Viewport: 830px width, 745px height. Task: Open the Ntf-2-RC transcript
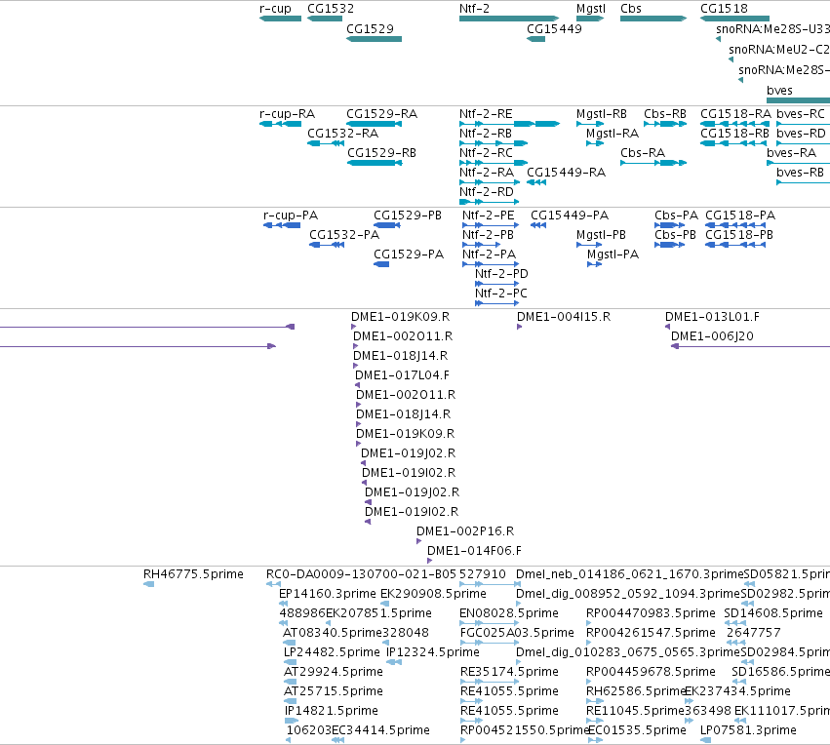click(x=494, y=163)
